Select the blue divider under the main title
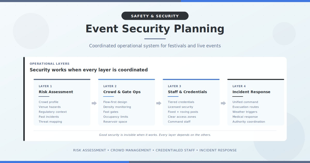 tap(155, 38)
